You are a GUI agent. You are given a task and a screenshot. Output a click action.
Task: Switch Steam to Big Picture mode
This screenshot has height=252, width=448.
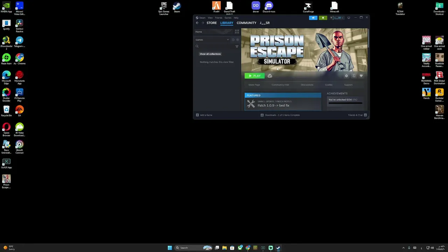(x=349, y=17)
